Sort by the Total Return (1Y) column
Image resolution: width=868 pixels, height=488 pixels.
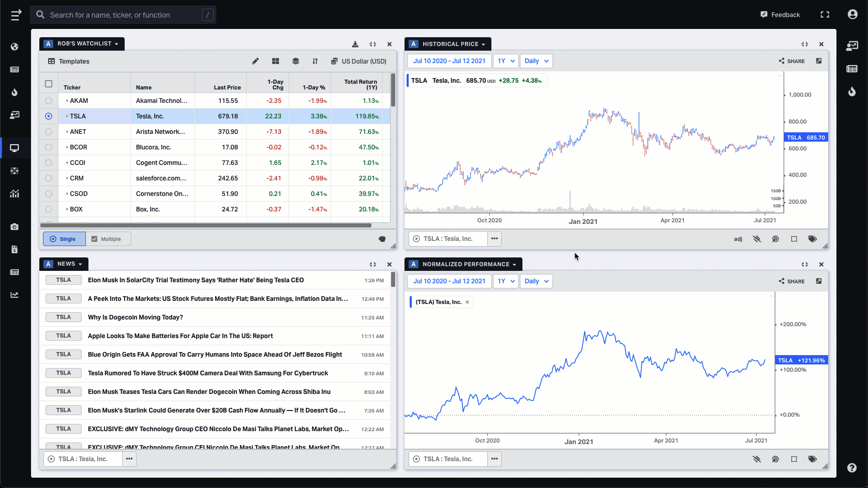point(361,85)
